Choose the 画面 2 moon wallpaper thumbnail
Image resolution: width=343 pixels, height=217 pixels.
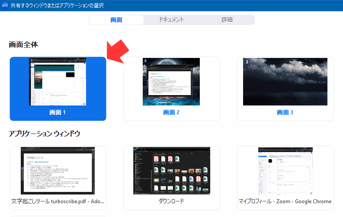click(172, 82)
